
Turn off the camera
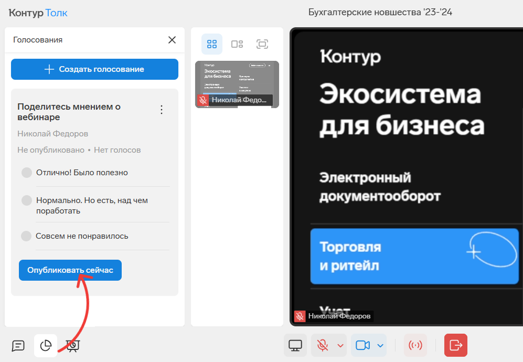tap(362, 345)
